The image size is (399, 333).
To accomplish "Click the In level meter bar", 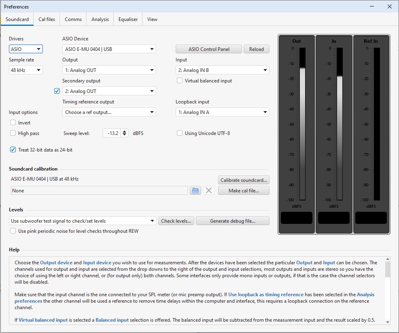I will (340, 124).
